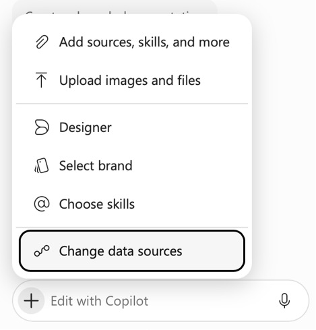
Task: Open the Choose skills entry
Action: click(132, 204)
